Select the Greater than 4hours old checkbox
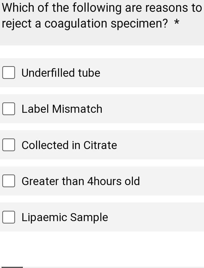This screenshot has height=268, width=204. [9, 181]
